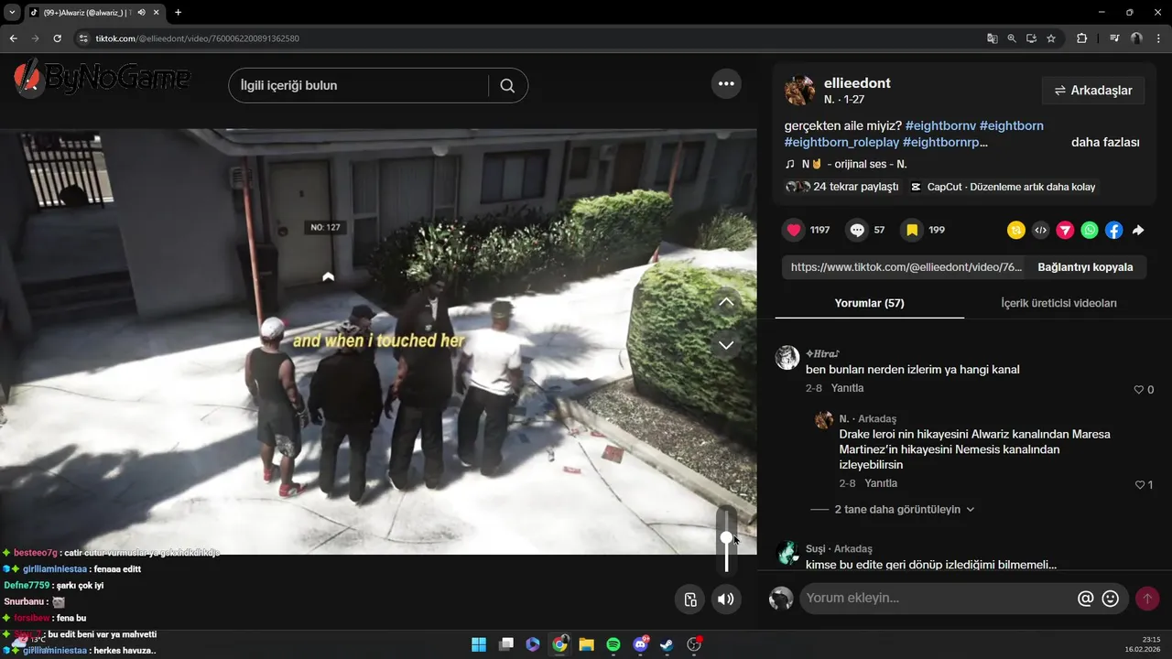Open Suşi commenter avatar
This screenshot has height=659, width=1172.
[787, 553]
